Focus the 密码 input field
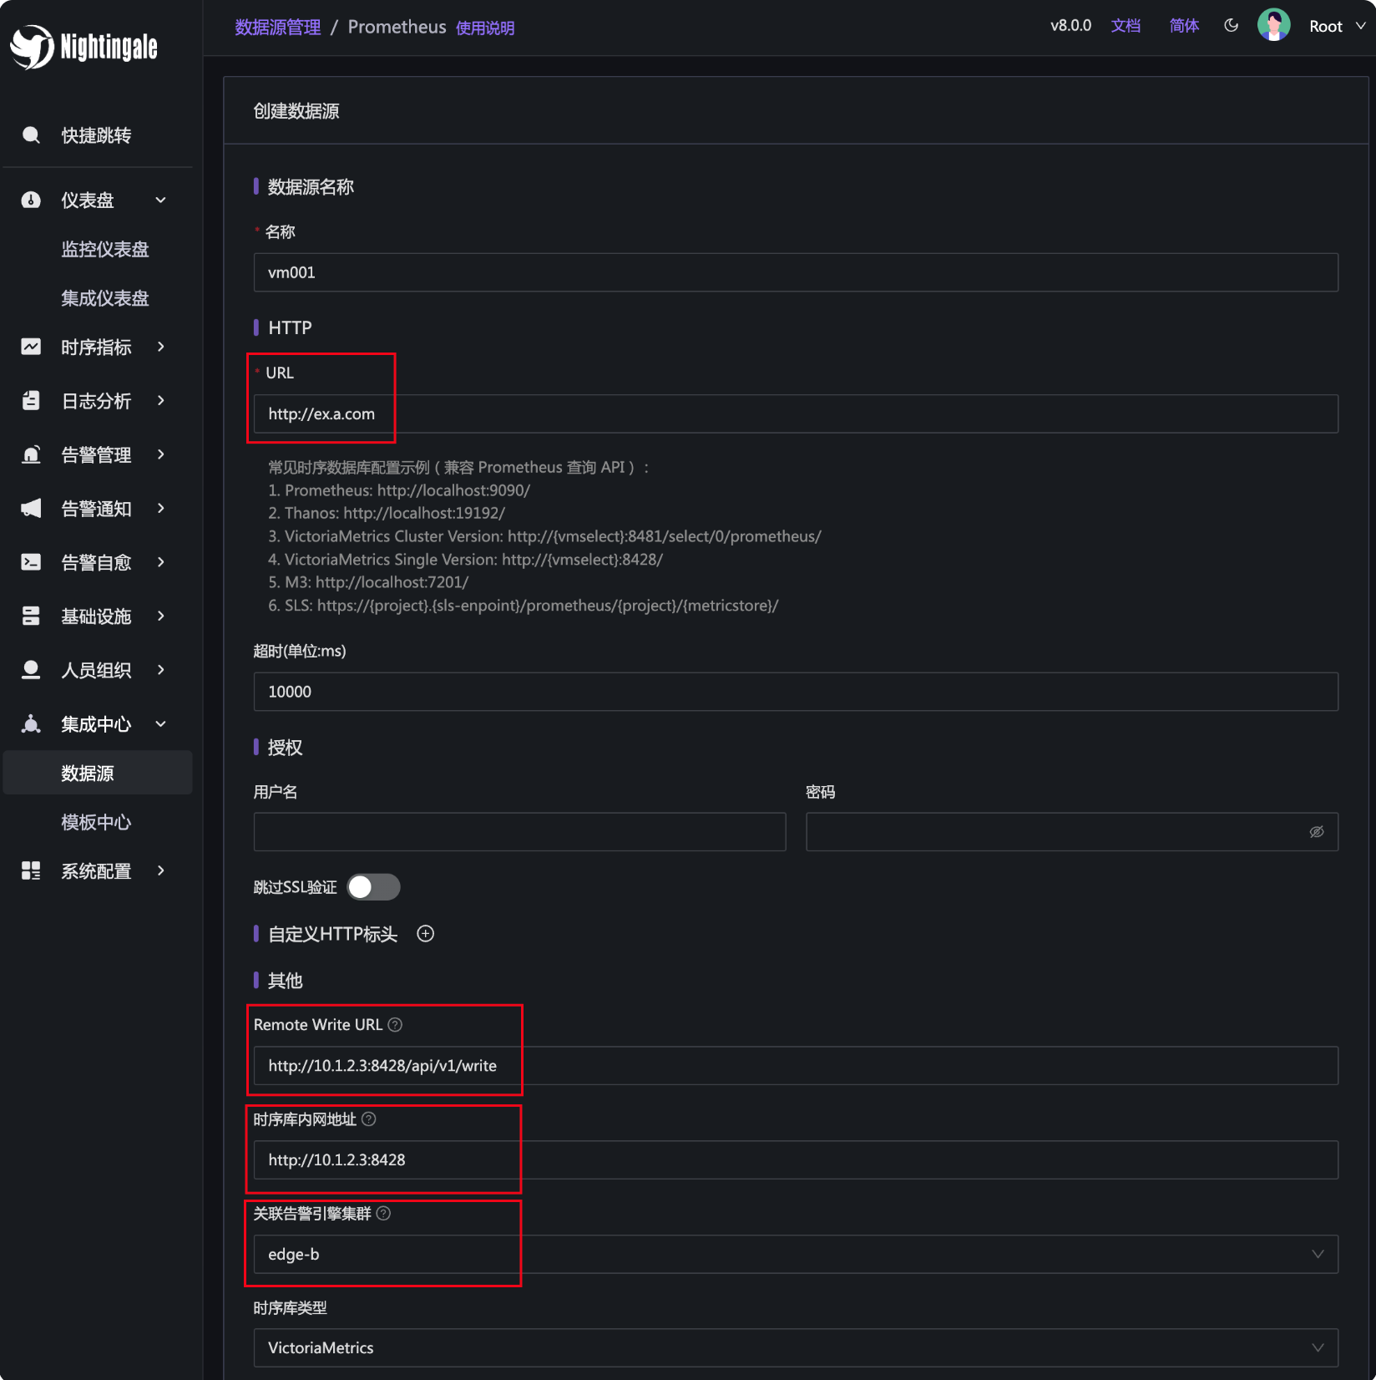 point(1072,832)
